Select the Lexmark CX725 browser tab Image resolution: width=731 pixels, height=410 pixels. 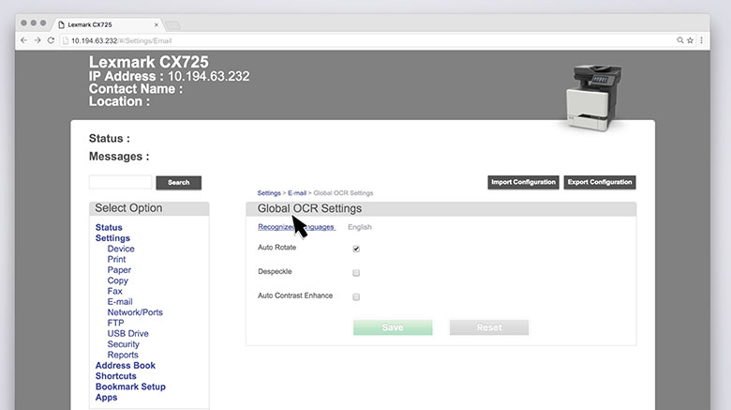[103, 23]
